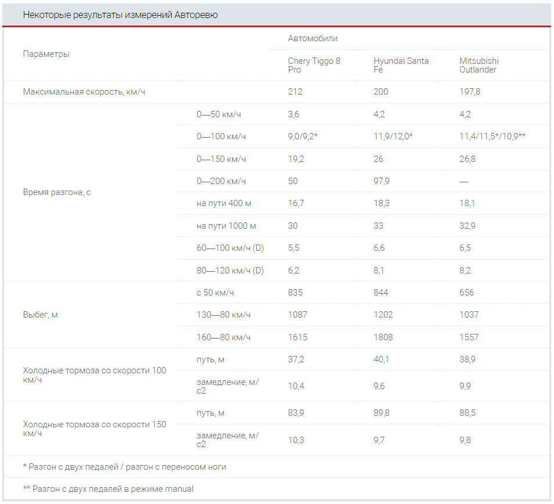The image size is (554, 504).
Task: Select the '0—100 км/ч' row label
Action: tap(221, 136)
